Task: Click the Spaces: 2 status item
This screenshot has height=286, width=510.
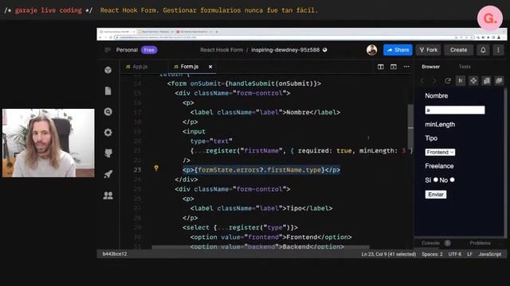Action: point(432,254)
